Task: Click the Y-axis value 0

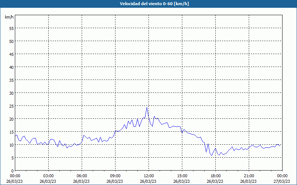Action: (13, 171)
